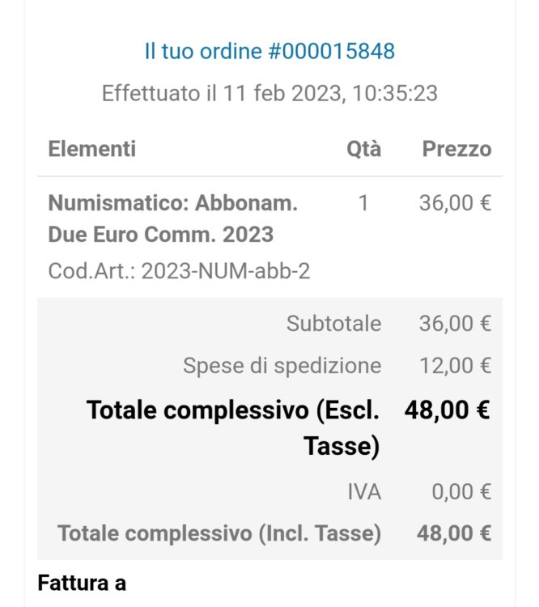Click the Subtotale label
539x607 pixels.
[x=333, y=324]
